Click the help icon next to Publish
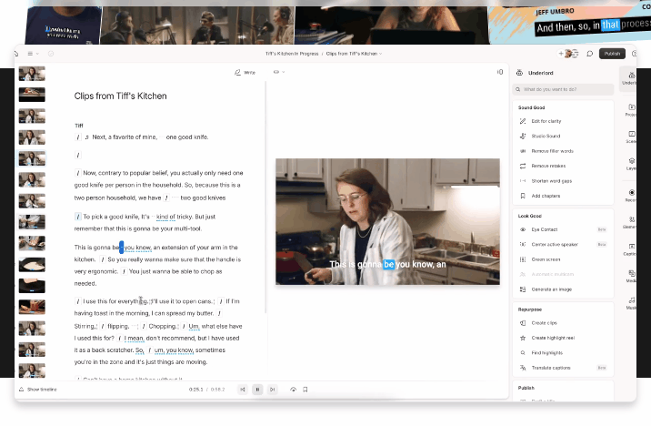The height and width of the screenshot is (426, 651). (634, 54)
